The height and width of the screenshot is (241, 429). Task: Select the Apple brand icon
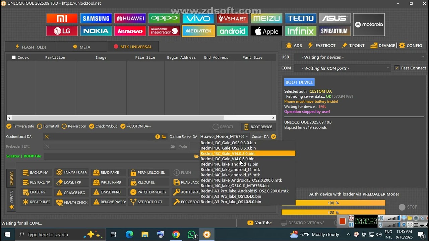click(x=266, y=31)
